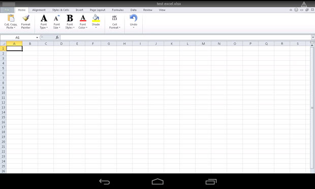Select the Format Painter brush

pyautogui.click(x=26, y=18)
